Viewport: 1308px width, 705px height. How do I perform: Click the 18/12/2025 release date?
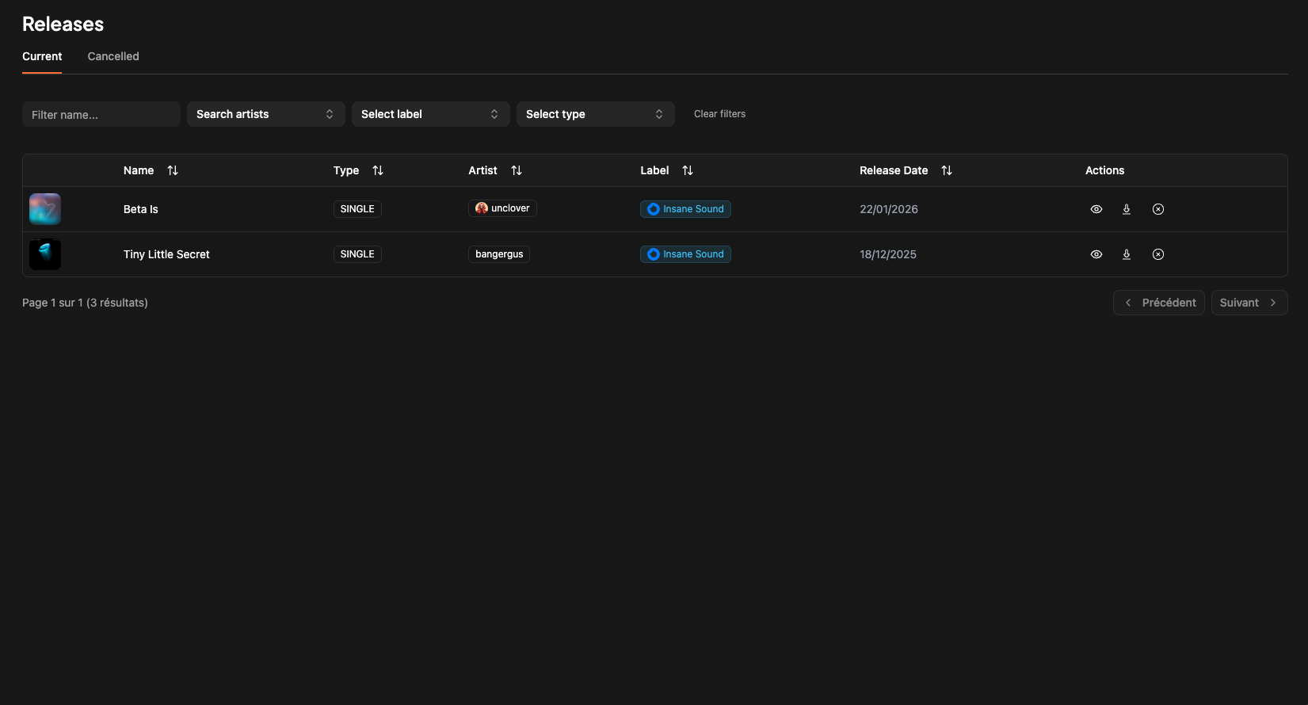coord(888,254)
